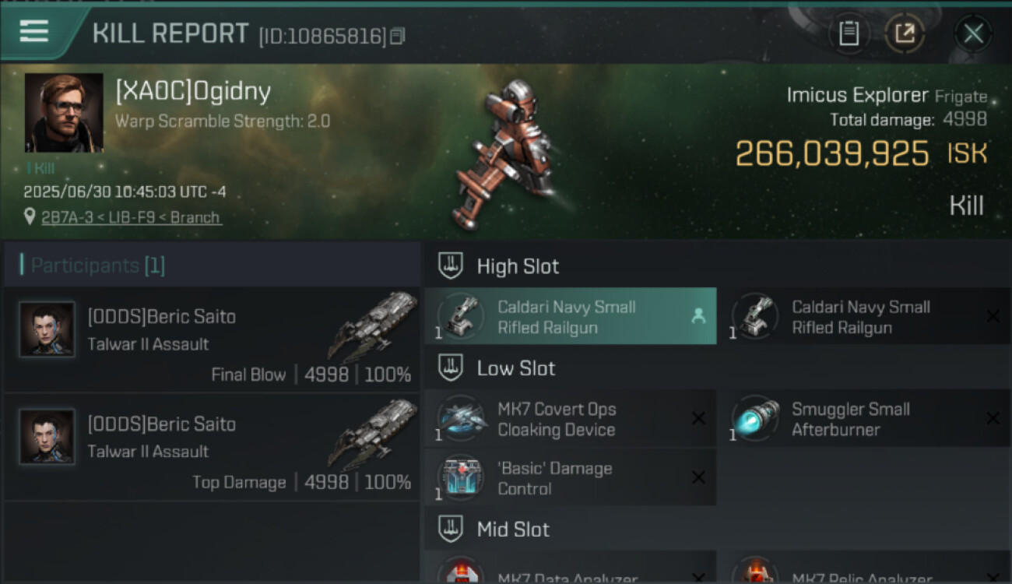Open Beric Saito Final Blow entry
This screenshot has width=1012, height=584.
212,339
